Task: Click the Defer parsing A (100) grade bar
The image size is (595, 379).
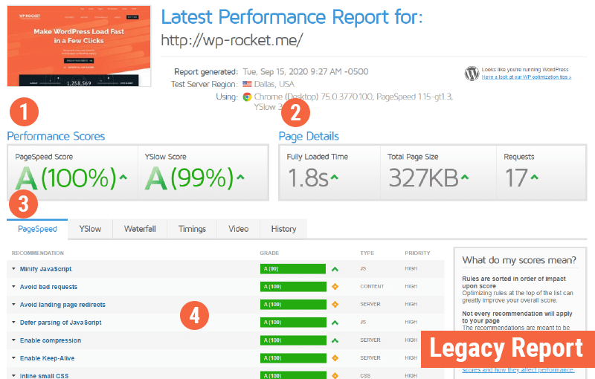Action: [293, 323]
